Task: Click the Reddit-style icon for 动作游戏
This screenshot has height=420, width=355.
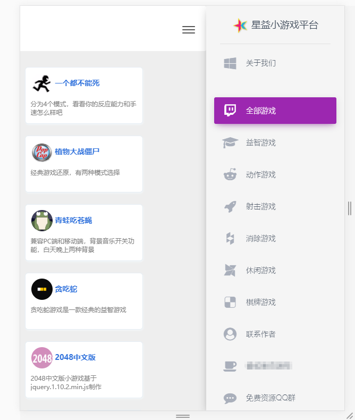Action: [230, 174]
